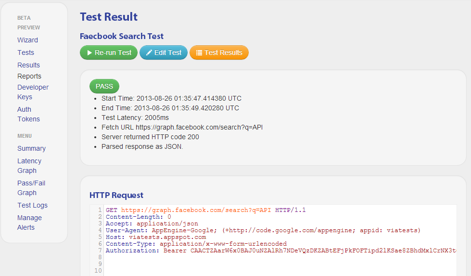Open the Wizard sidebar link
This screenshot has height=276, width=471.
pos(27,40)
